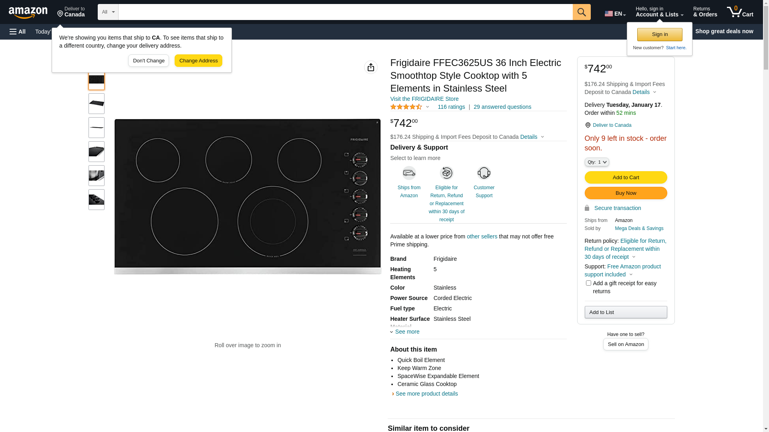Click the Add to Cart button
The width and height of the screenshot is (769, 432).
pyautogui.click(x=626, y=177)
